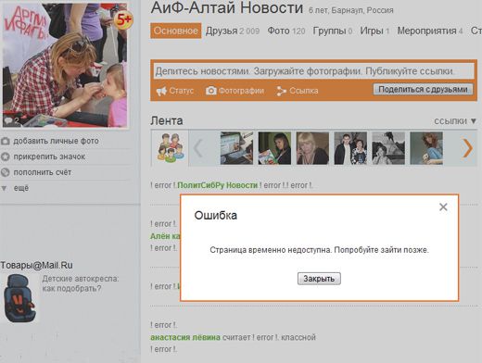Click the добавить личные фото link
The image size is (482, 363).
[x=56, y=141]
